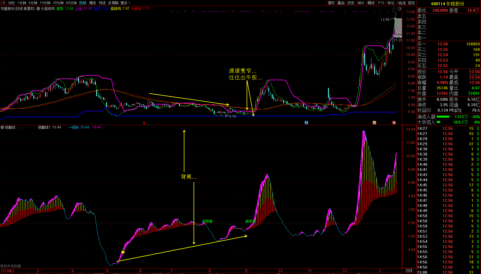Switch to 周线 weekly chart
481x274 pixels.
[x=92, y=3]
